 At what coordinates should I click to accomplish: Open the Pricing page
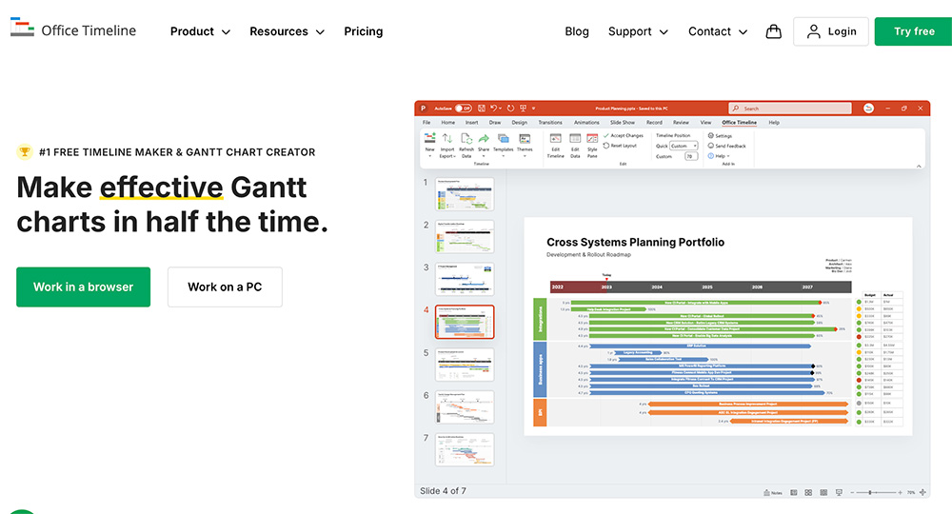pos(364,31)
